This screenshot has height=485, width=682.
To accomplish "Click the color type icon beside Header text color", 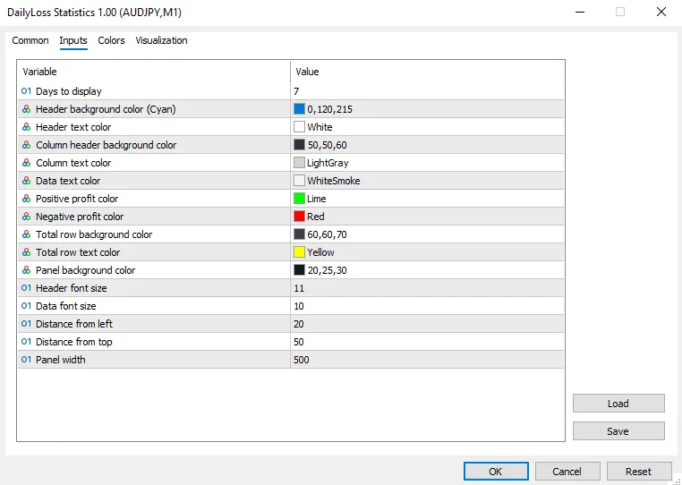I will click(26, 127).
